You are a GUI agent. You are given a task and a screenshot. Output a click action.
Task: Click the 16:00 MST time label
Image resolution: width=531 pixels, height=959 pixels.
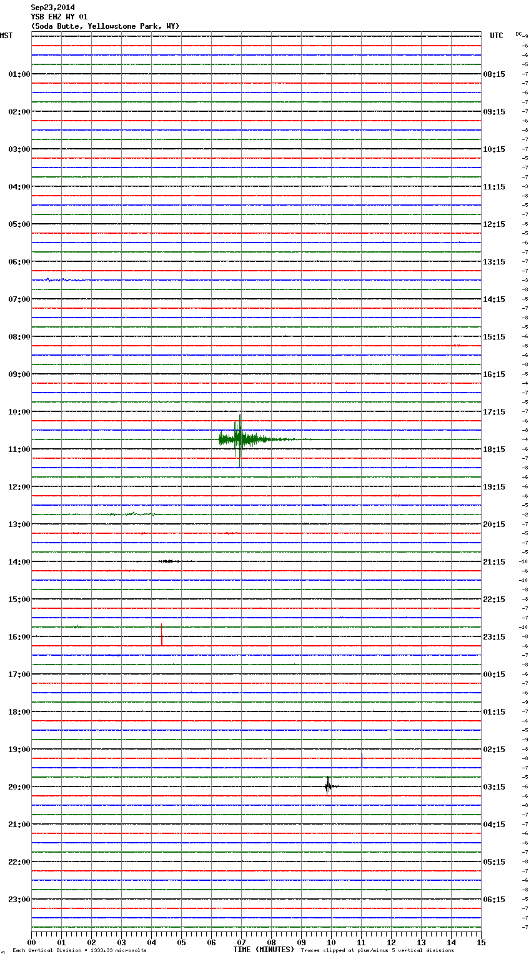pyautogui.click(x=19, y=637)
